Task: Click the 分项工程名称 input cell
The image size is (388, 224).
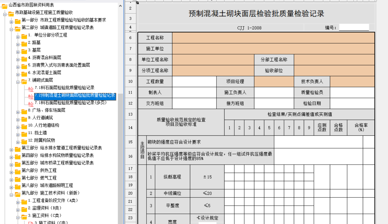Action: point(213,71)
